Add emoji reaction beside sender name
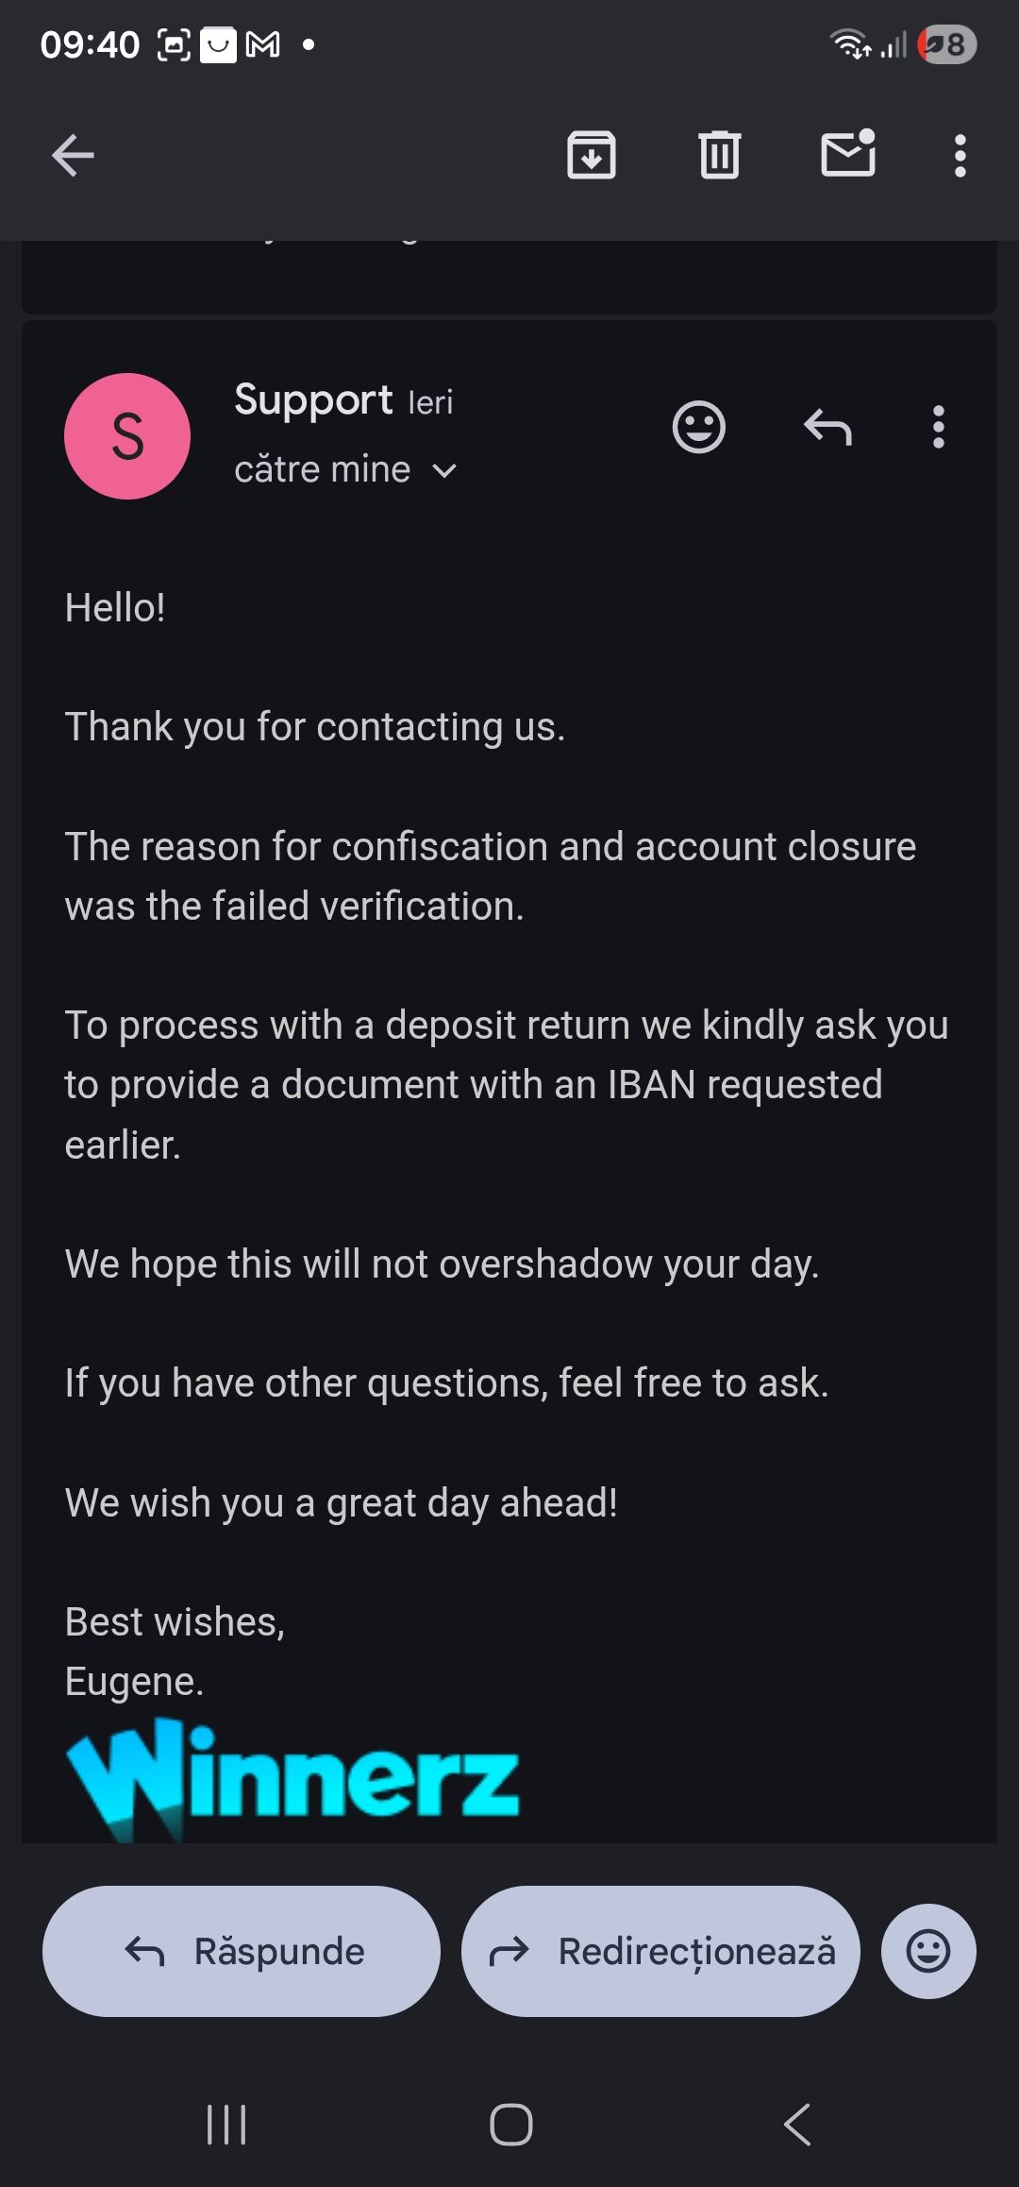 click(x=698, y=427)
